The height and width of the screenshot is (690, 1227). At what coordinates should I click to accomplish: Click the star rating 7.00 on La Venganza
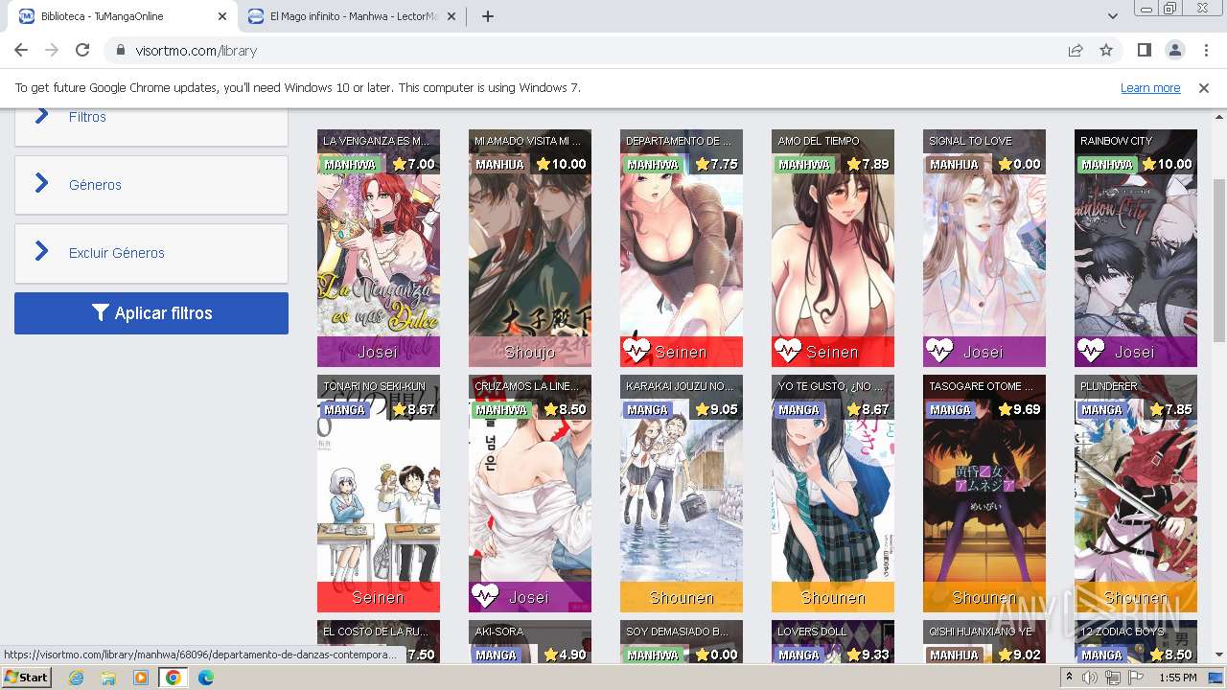(411, 164)
